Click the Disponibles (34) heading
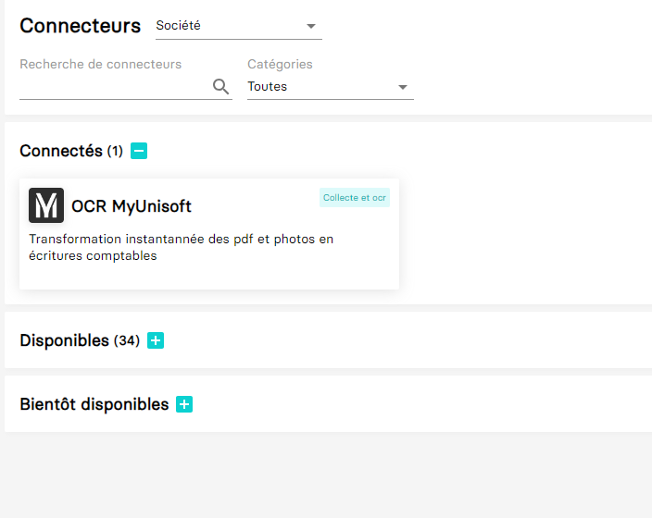The width and height of the screenshot is (652, 518). [x=80, y=340]
